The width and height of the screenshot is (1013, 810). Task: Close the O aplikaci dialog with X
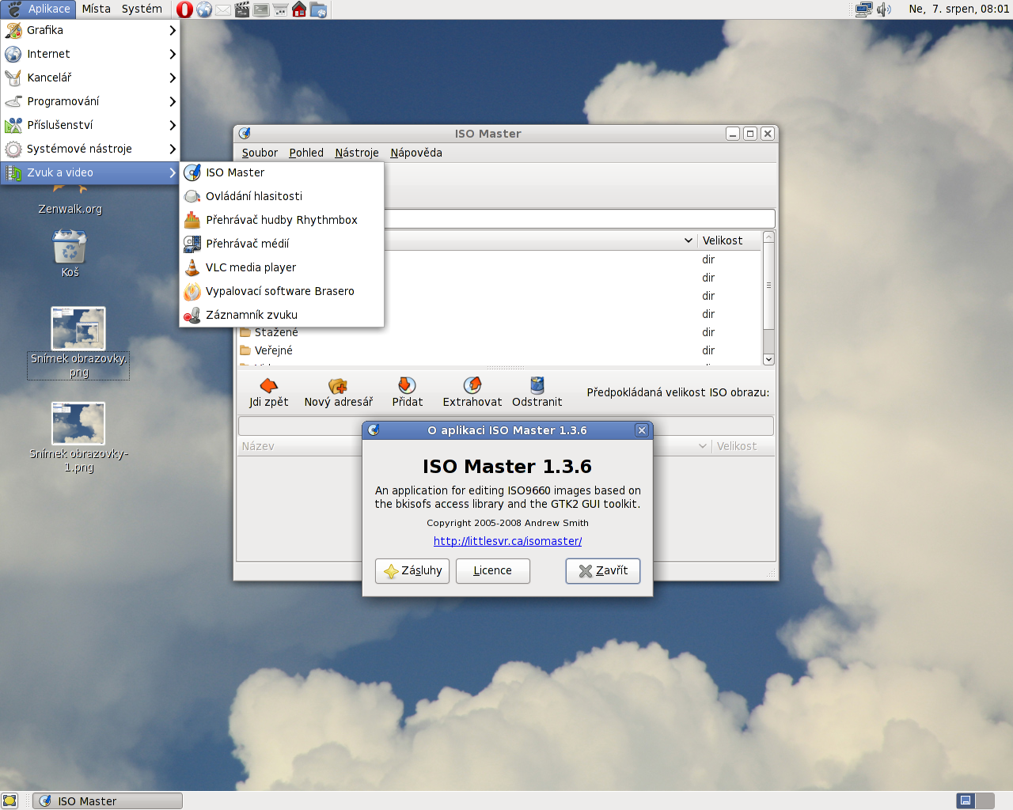pos(642,430)
